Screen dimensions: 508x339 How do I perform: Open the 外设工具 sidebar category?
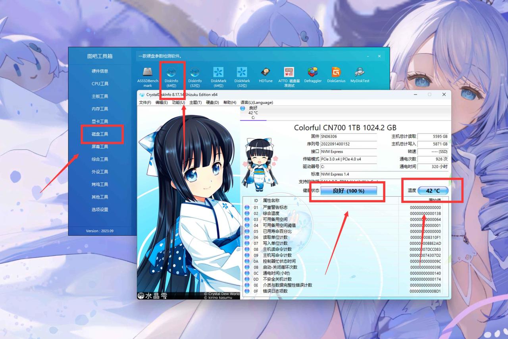point(100,172)
